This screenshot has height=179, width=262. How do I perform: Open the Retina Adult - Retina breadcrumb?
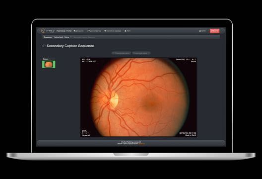pos(62,37)
